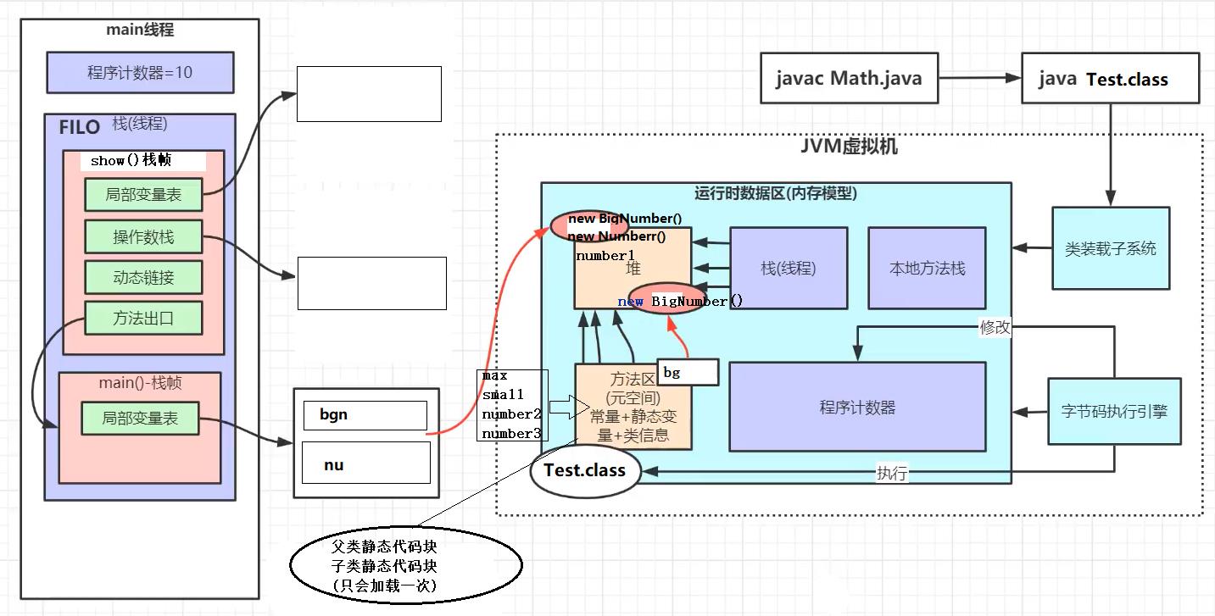
Task: Select the JVM虚拟机 heading
Action: click(x=848, y=146)
